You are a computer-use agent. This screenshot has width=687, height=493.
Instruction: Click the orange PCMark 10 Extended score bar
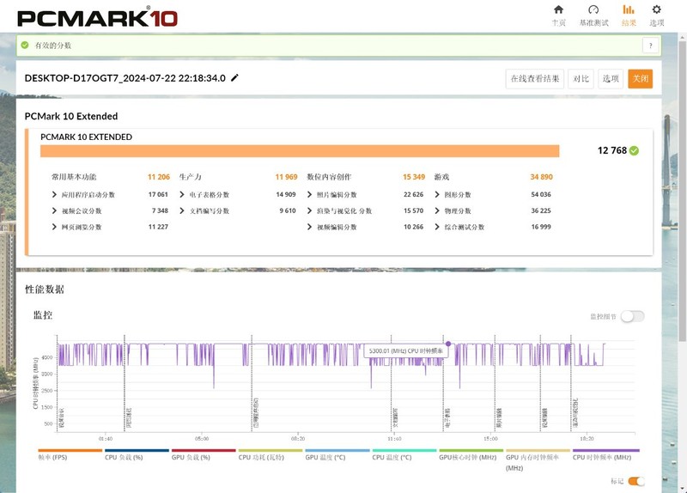[300, 151]
